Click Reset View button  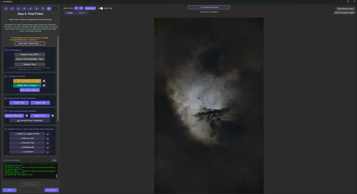click(90, 8)
